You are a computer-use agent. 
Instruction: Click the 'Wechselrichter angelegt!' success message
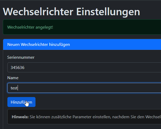(30, 27)
